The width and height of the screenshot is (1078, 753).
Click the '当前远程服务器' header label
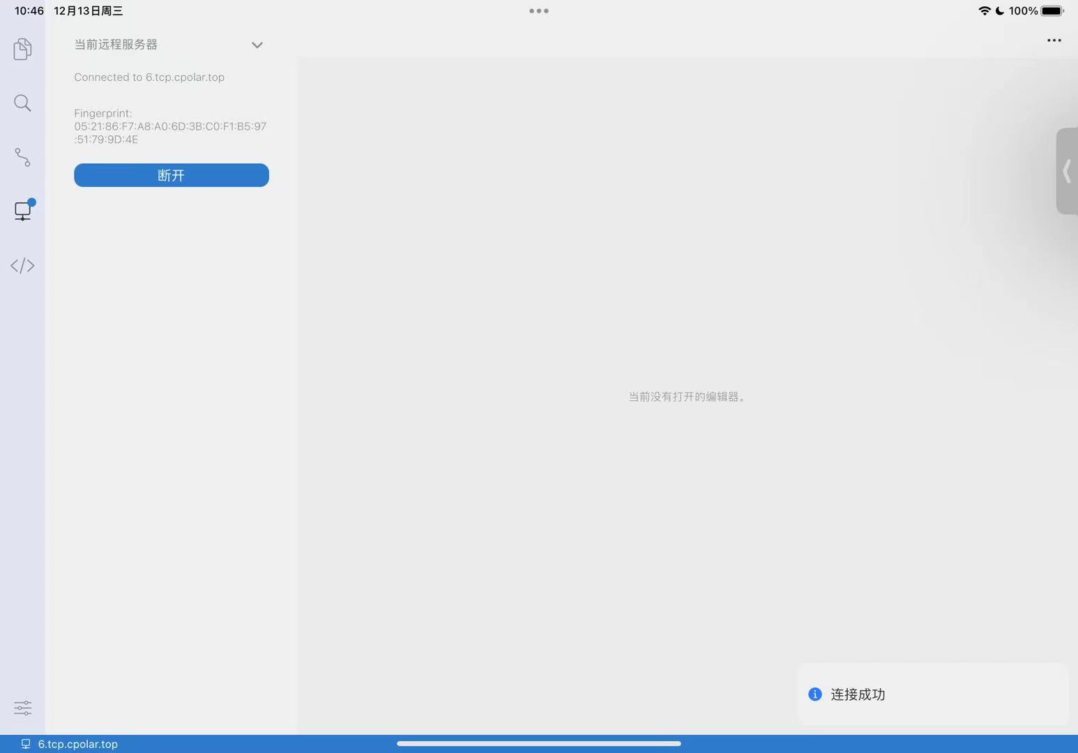pyautogui.click(x=116, y=45)
